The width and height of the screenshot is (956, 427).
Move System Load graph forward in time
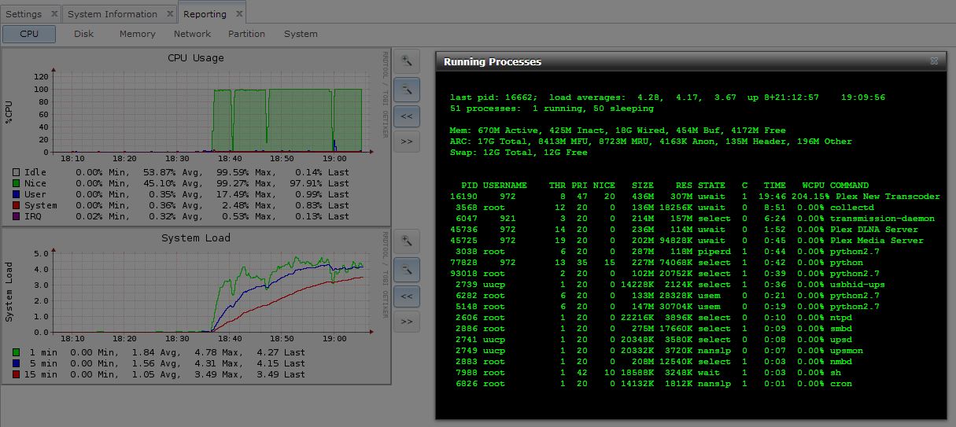(406, 322)
